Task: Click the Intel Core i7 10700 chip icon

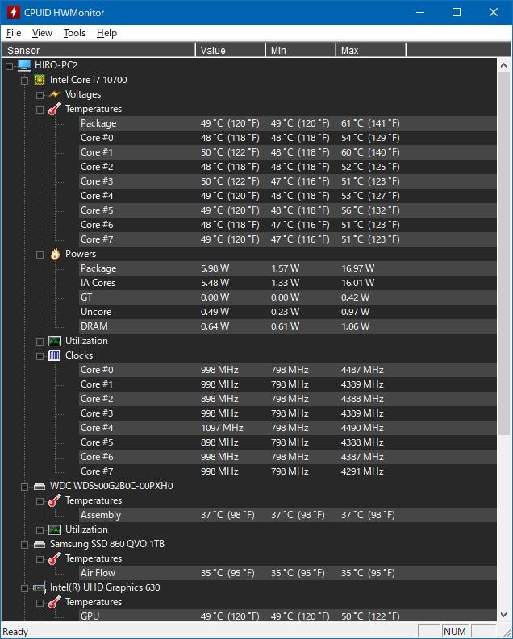Action: [x=40, y=80]
